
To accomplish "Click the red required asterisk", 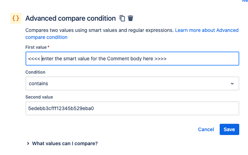I will [x=48, y=47].
